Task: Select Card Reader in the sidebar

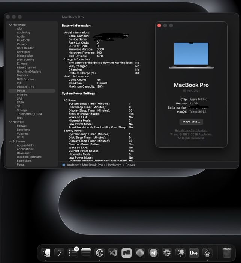Action: coord(25,48)
